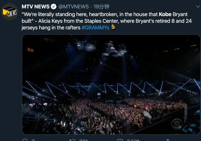
Task: Open the MTV News profile avatar
Action: [10, 12]
